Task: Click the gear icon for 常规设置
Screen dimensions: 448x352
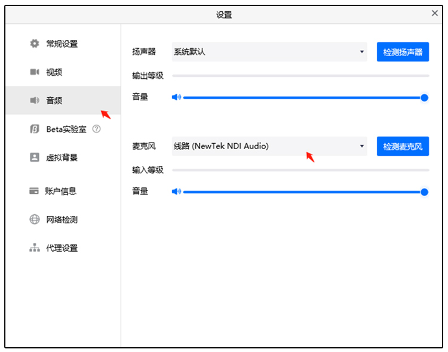Action: point(35,44)
